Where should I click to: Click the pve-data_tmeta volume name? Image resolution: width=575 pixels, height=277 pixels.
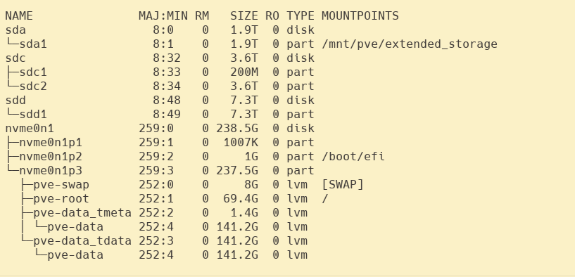click(82, 213)
